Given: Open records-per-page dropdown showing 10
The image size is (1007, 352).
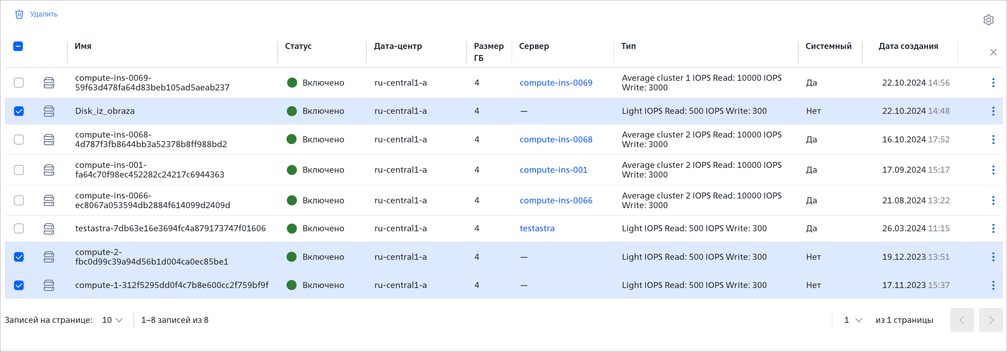Looking at the screenshot, I should coord(112,320).
